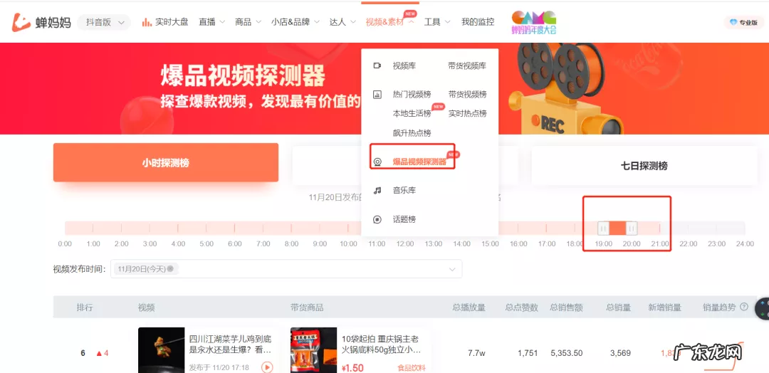The height and width of the screenshot is (373, 769).
Task: Click the rank change indicator ▲4
Action: coord(102,353)
